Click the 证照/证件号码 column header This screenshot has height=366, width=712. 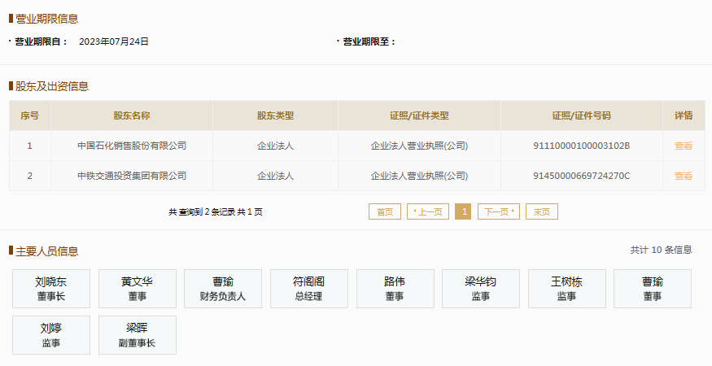[x=581, y=115]
